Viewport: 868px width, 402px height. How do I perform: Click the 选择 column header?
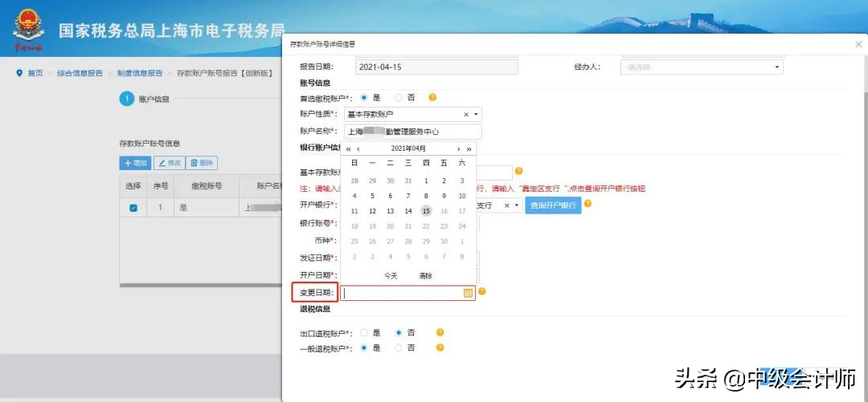tap(133, 186)
